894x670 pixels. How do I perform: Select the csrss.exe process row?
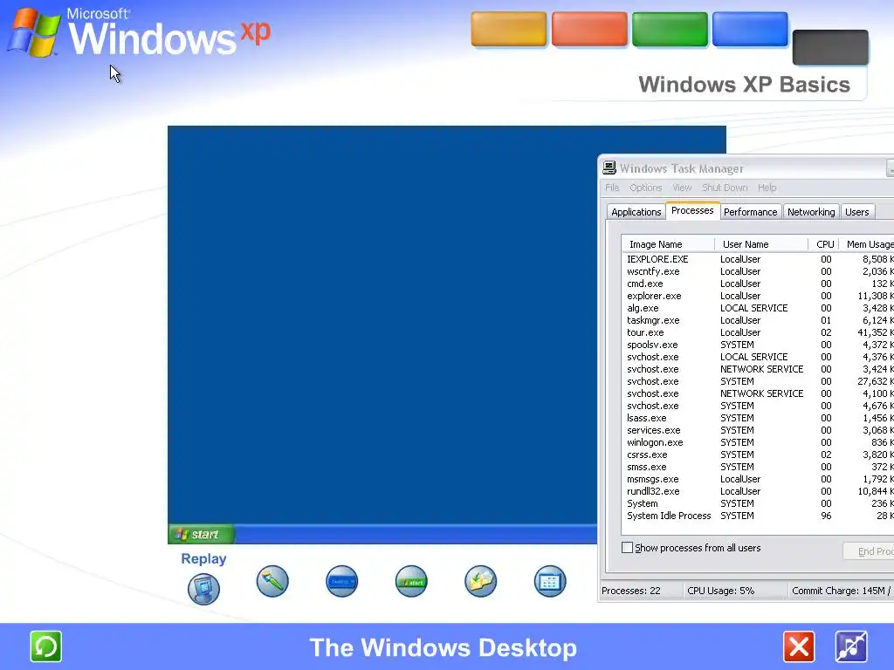tap(758, 455)
